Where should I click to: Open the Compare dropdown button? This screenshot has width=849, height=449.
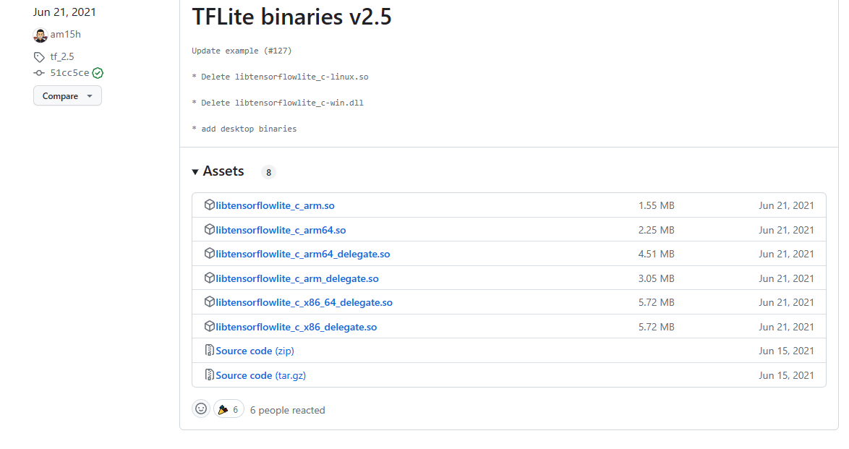coord(68,96)
